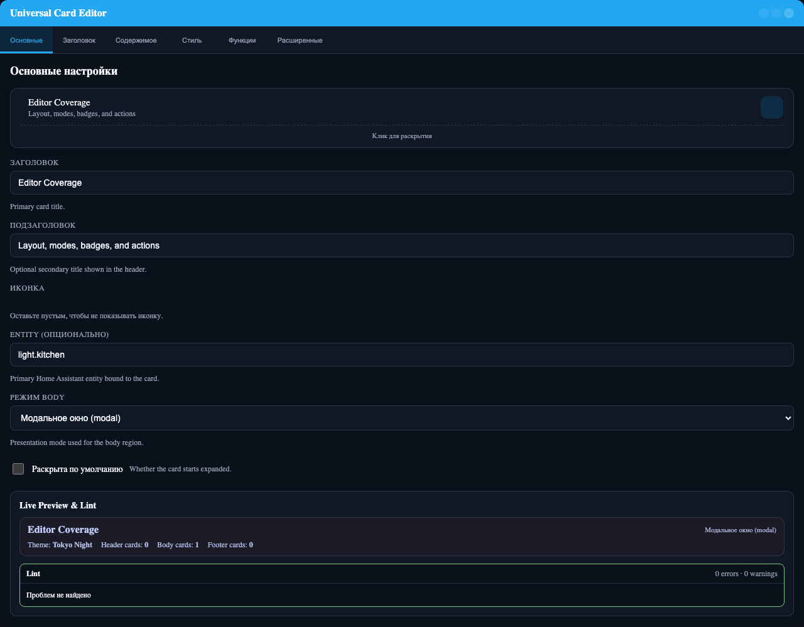Click the Модальное окно (modal) badge
This screenshot has height=627, width=804.
pyautogui.click(x=741, y=530)
